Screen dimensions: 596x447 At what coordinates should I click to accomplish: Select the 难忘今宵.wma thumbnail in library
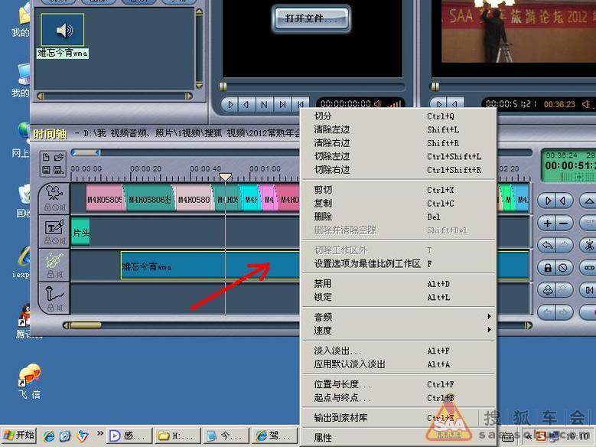point(63,31)
